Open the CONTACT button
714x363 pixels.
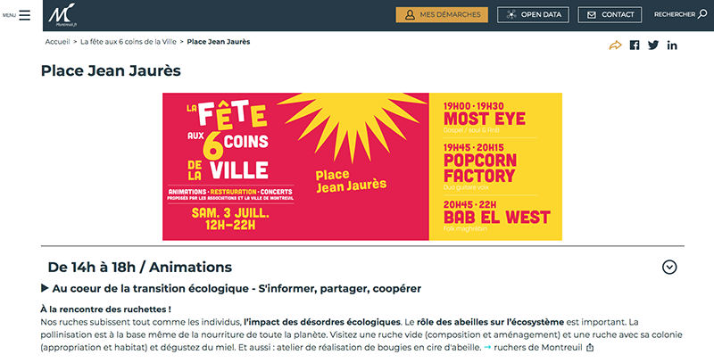click(610, 14)
